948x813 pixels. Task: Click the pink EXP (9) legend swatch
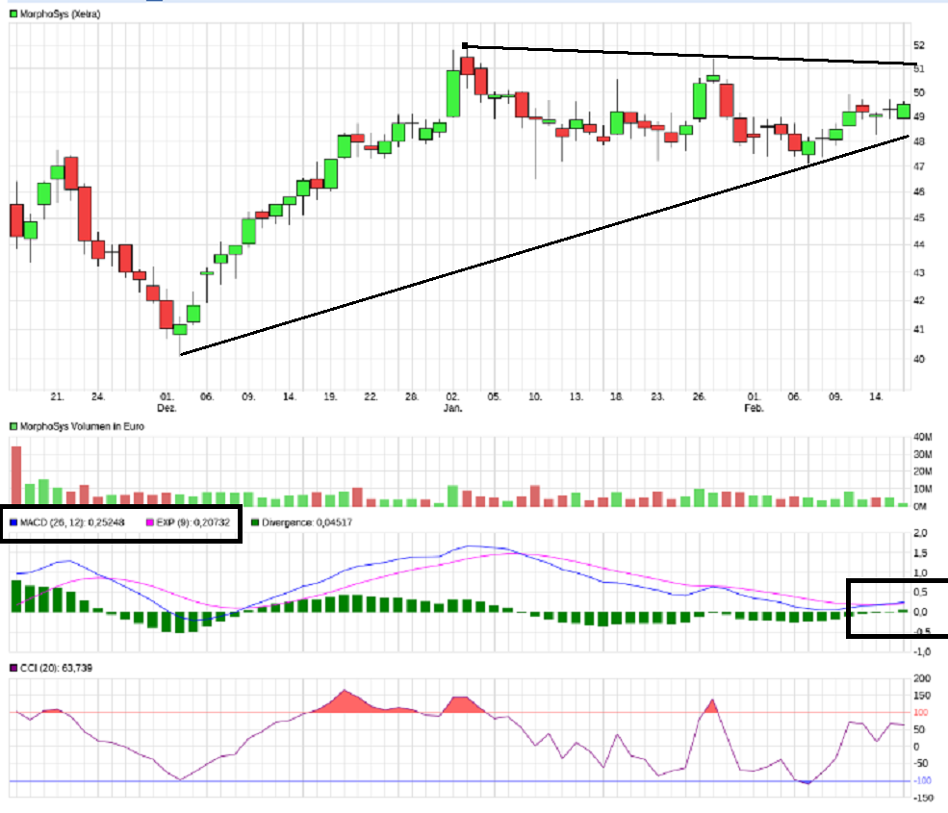click(147, 522)
